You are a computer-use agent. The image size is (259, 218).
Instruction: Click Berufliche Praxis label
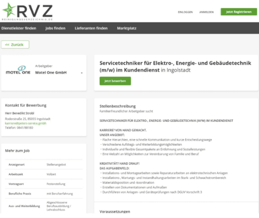tap(20, 194)
